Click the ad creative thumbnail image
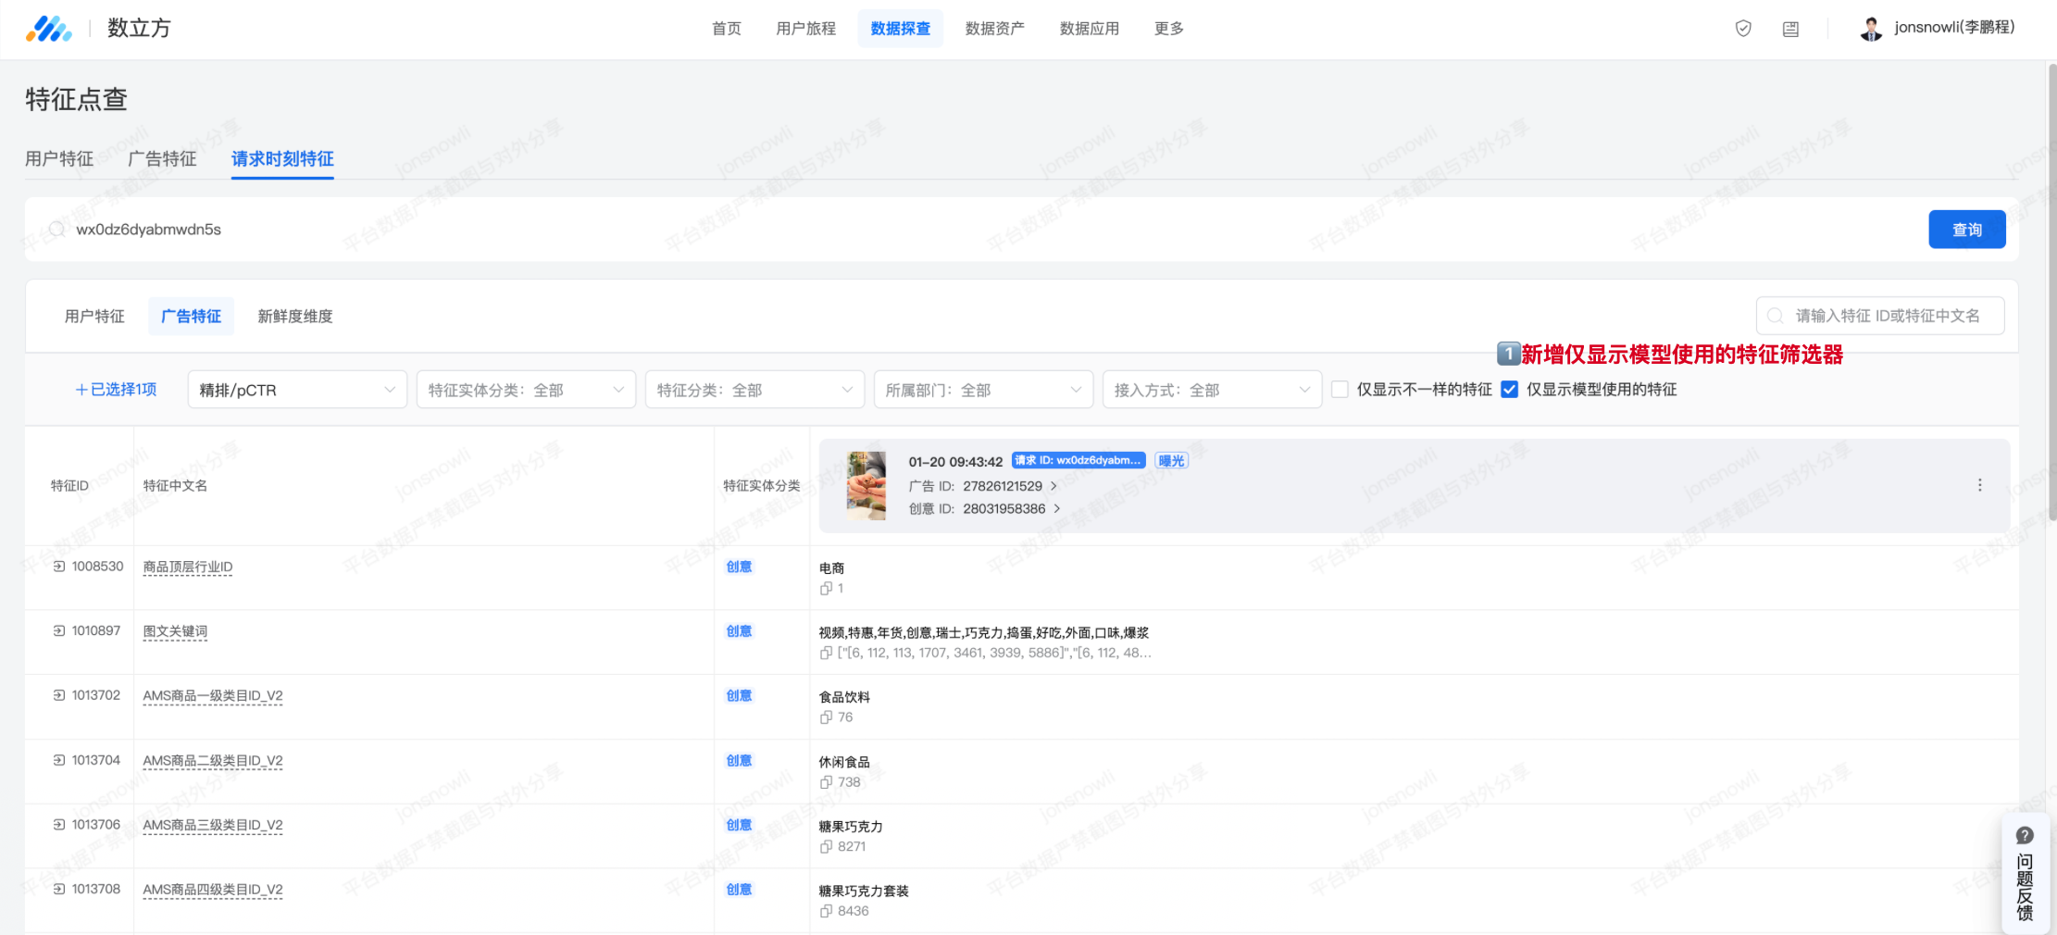This screenshot has width=2057, height=935. [866, 485]
